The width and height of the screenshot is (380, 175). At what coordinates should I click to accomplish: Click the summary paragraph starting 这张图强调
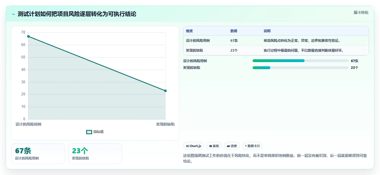pos(275,158)
